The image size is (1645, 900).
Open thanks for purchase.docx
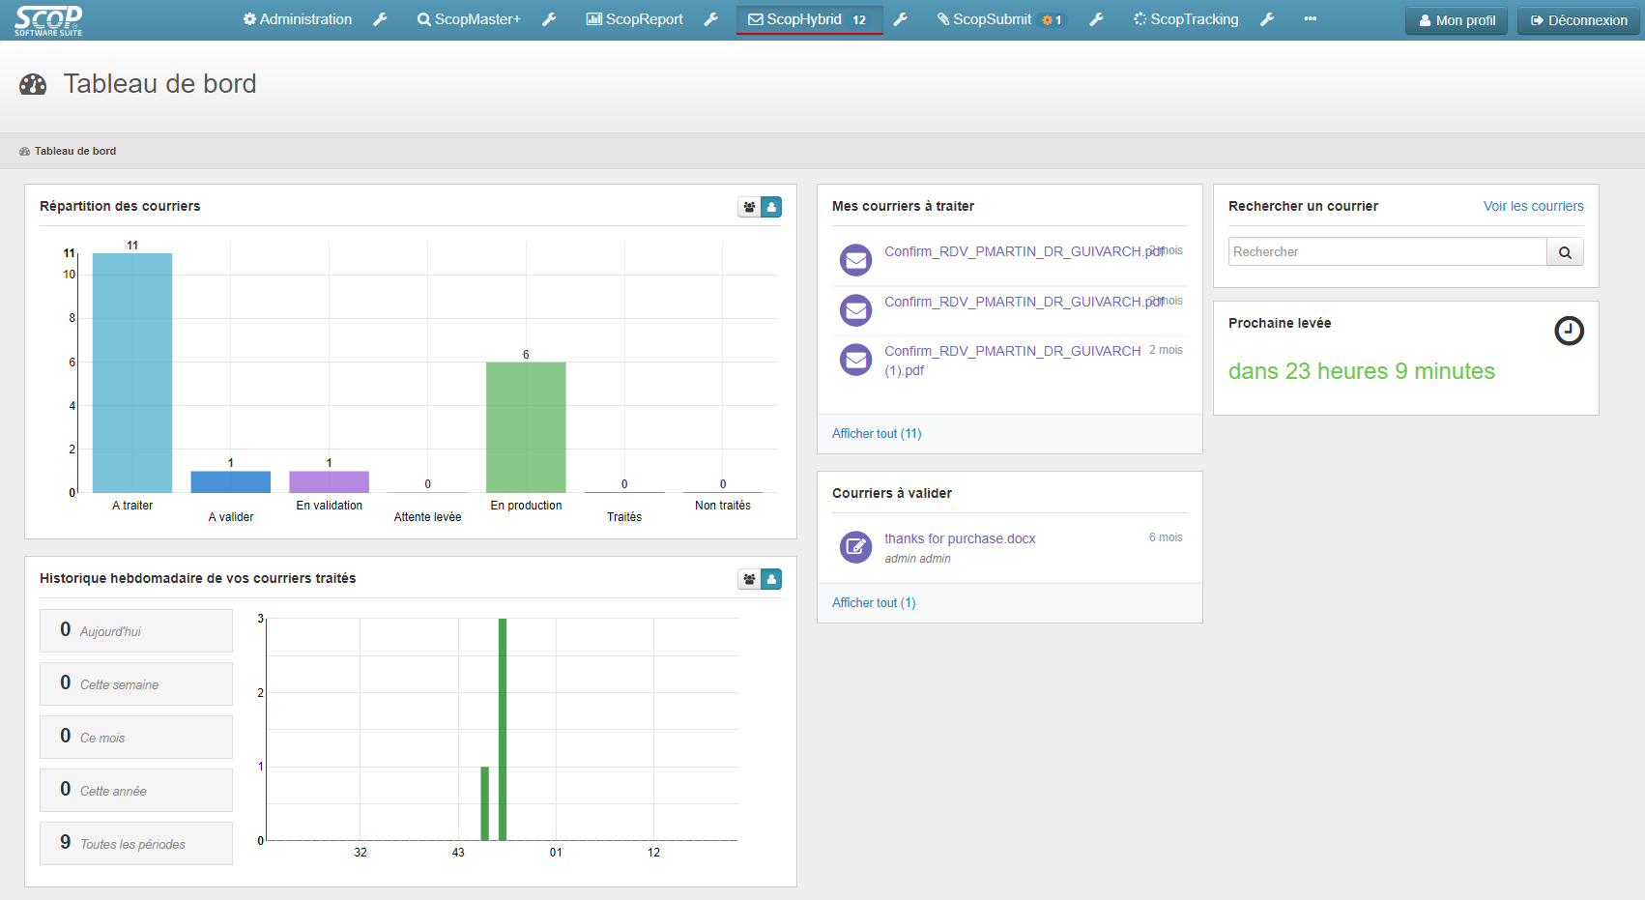960,538
